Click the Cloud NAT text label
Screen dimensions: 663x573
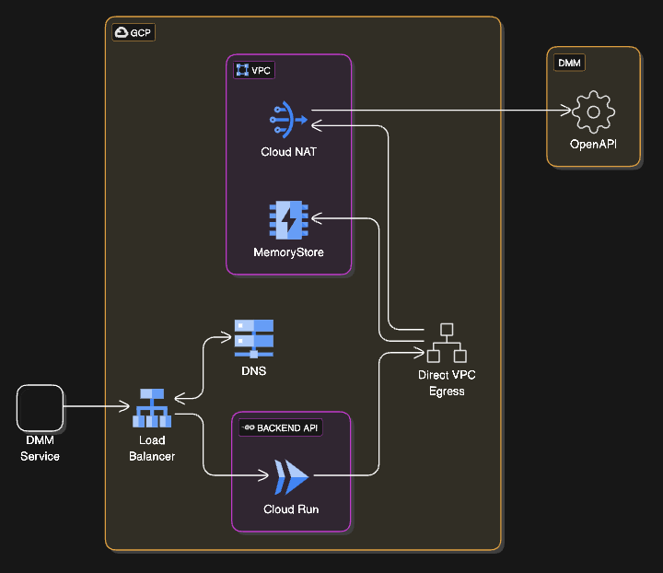[x=289, y=152]
